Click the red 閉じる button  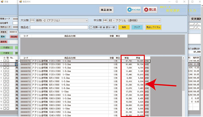[150, 10]
